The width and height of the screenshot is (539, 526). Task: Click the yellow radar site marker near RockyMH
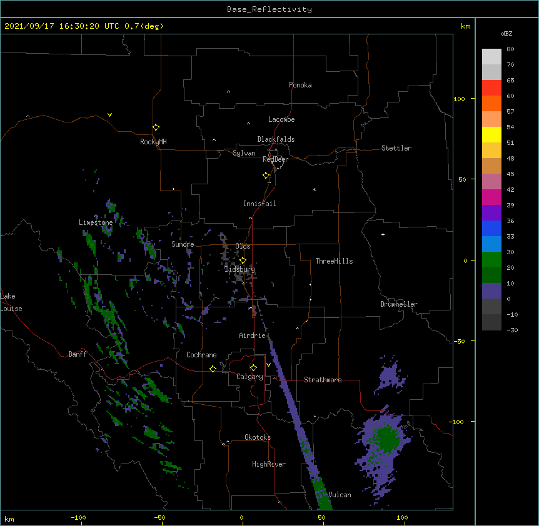[156, 127]
